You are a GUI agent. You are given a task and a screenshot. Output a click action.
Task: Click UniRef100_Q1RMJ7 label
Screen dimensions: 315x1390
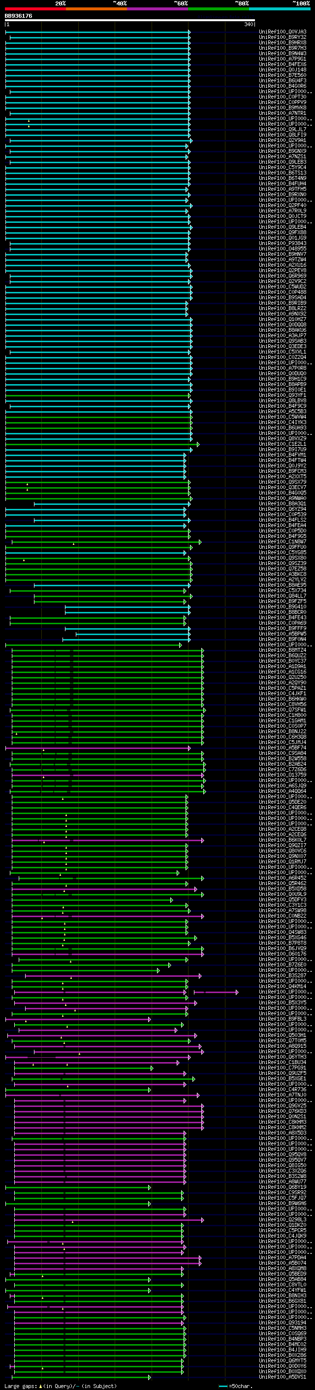pos(283,862)
